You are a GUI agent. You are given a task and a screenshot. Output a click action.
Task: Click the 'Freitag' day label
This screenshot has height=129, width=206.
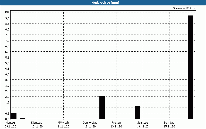click(116, 123)
